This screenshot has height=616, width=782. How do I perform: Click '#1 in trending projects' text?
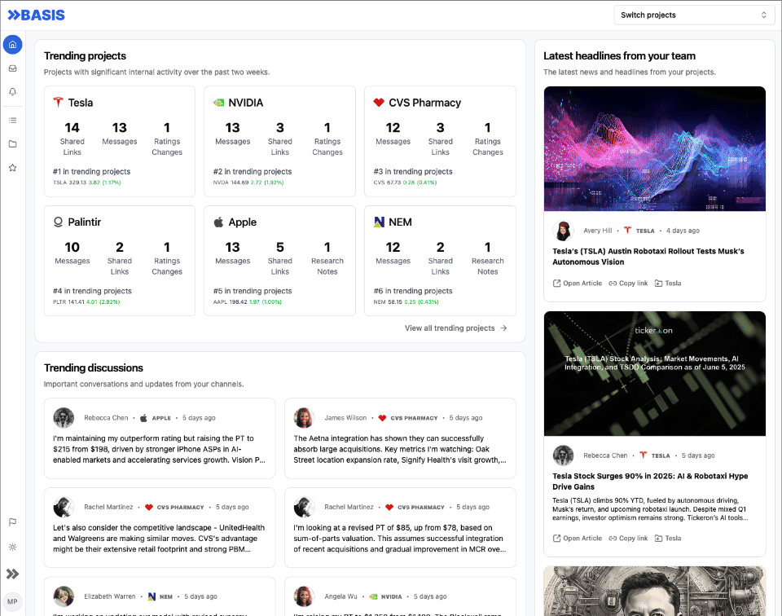coord(92,172)
